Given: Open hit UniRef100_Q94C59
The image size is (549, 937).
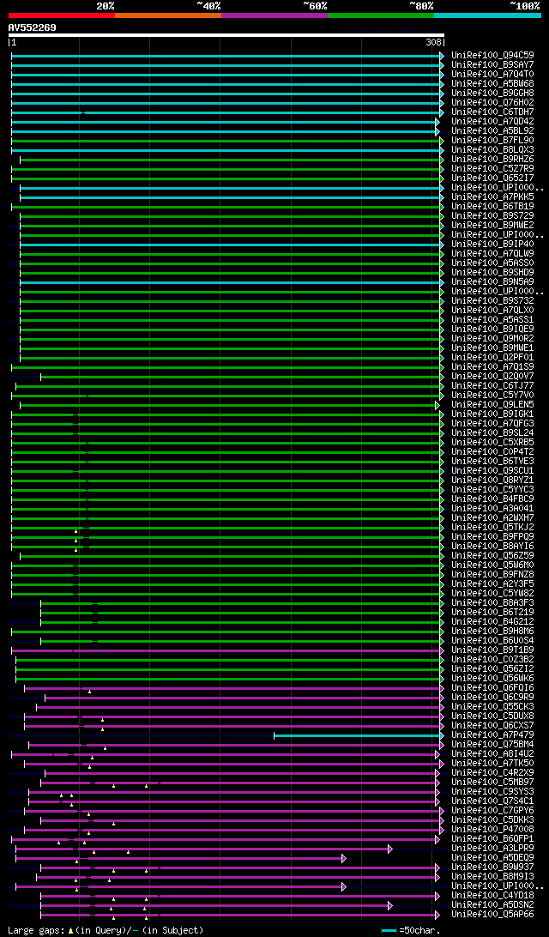Looking at the screenshot, I should coord(493,56).
